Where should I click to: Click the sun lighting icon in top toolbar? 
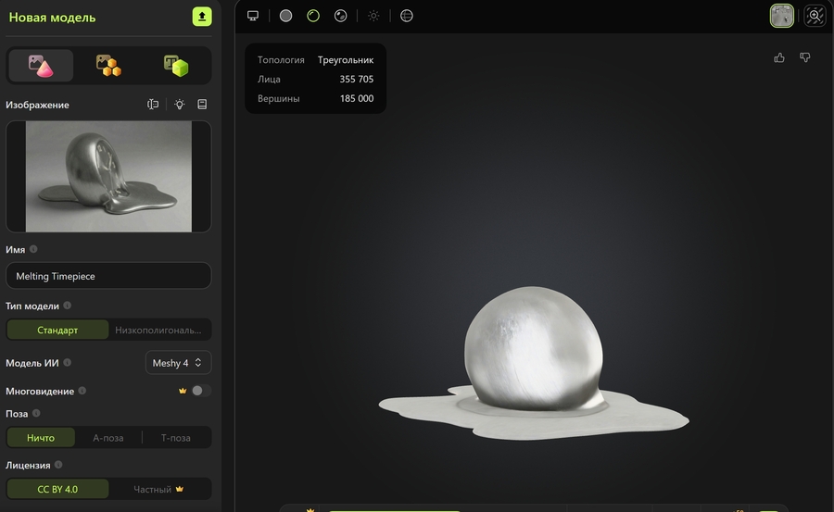(x=373, y=16)
